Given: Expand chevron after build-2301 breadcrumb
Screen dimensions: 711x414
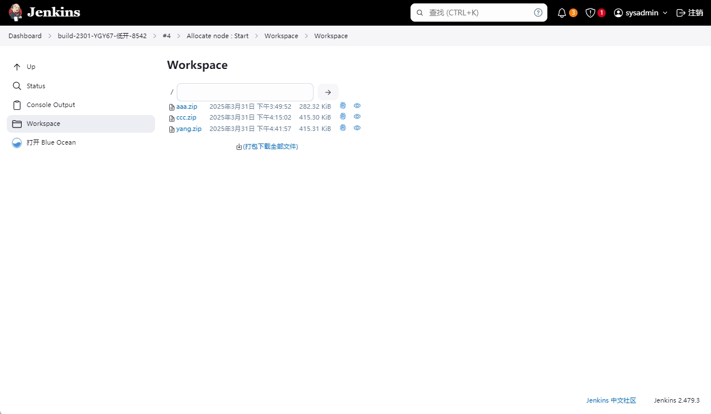Looking at the screenshot, I should coord(155,36).
